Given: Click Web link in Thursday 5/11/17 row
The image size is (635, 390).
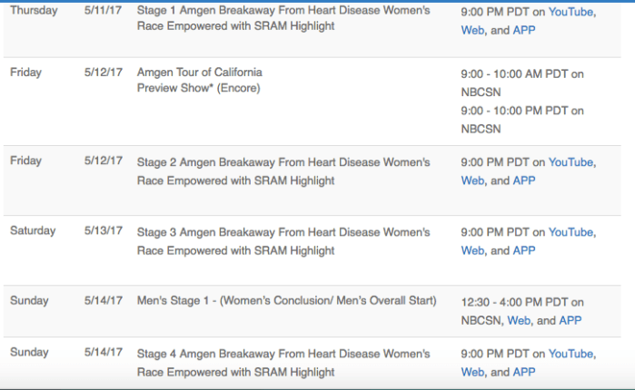Looking at the screenshot, I should click(472, 30).
